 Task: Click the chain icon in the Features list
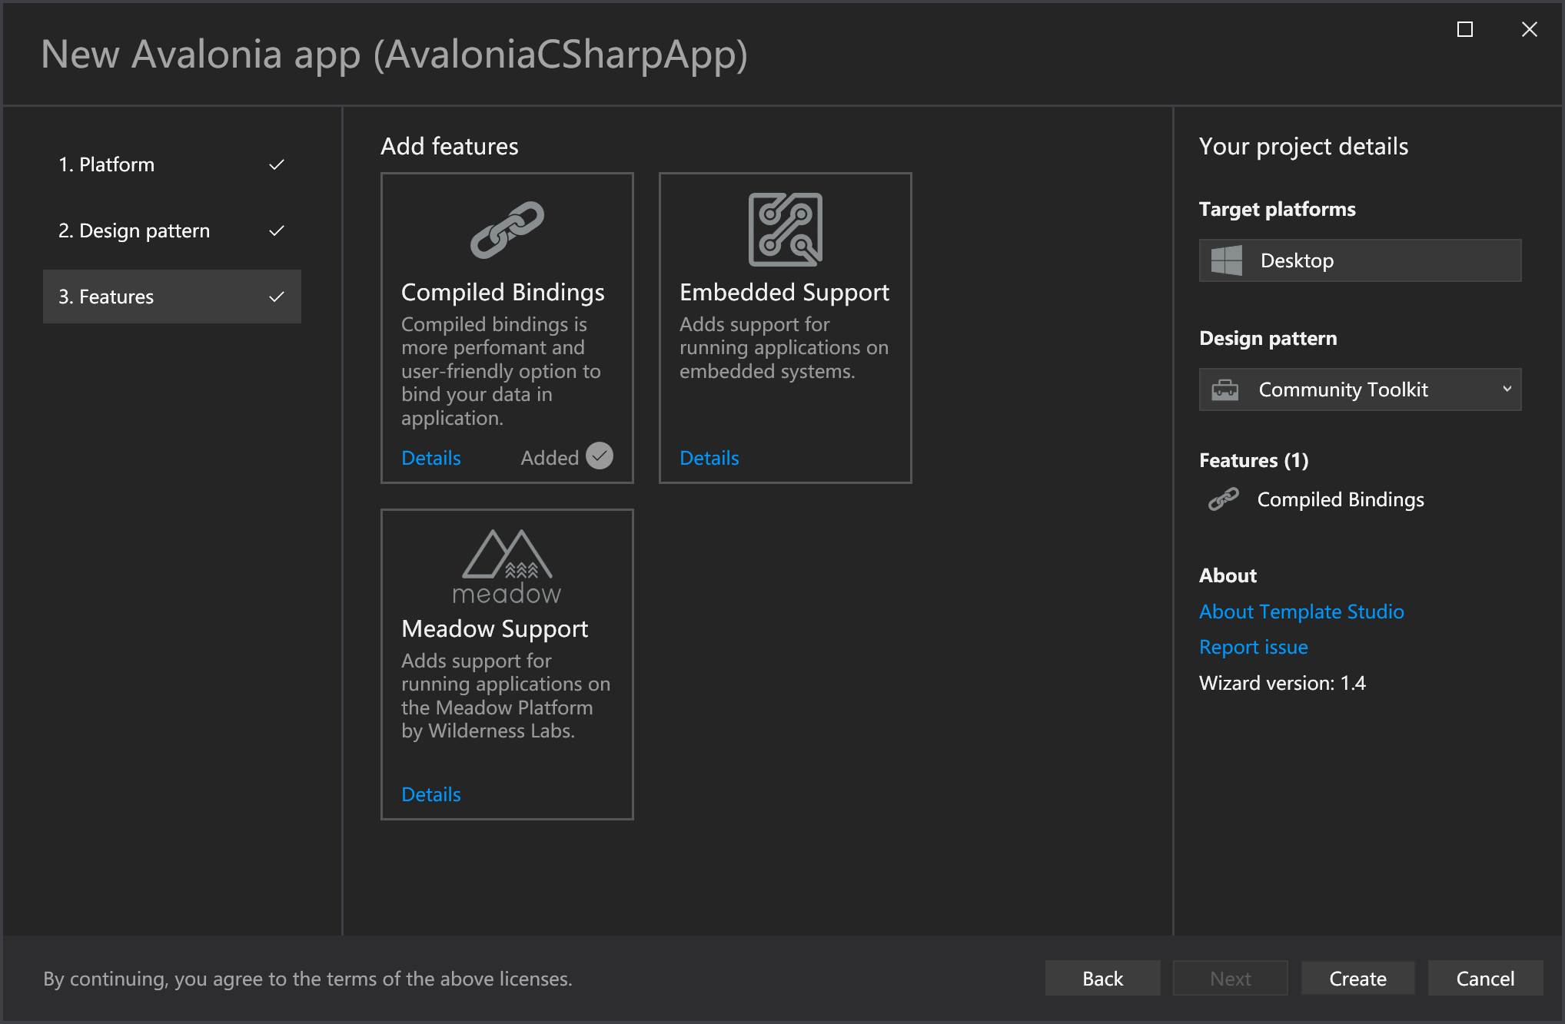(1223, 499)
